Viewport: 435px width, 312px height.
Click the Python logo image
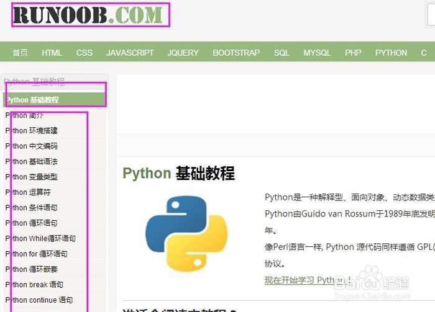point(186,234)
